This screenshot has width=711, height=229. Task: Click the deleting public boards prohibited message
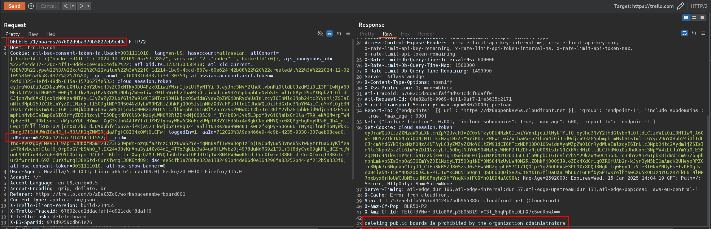(x=465, y=223)
